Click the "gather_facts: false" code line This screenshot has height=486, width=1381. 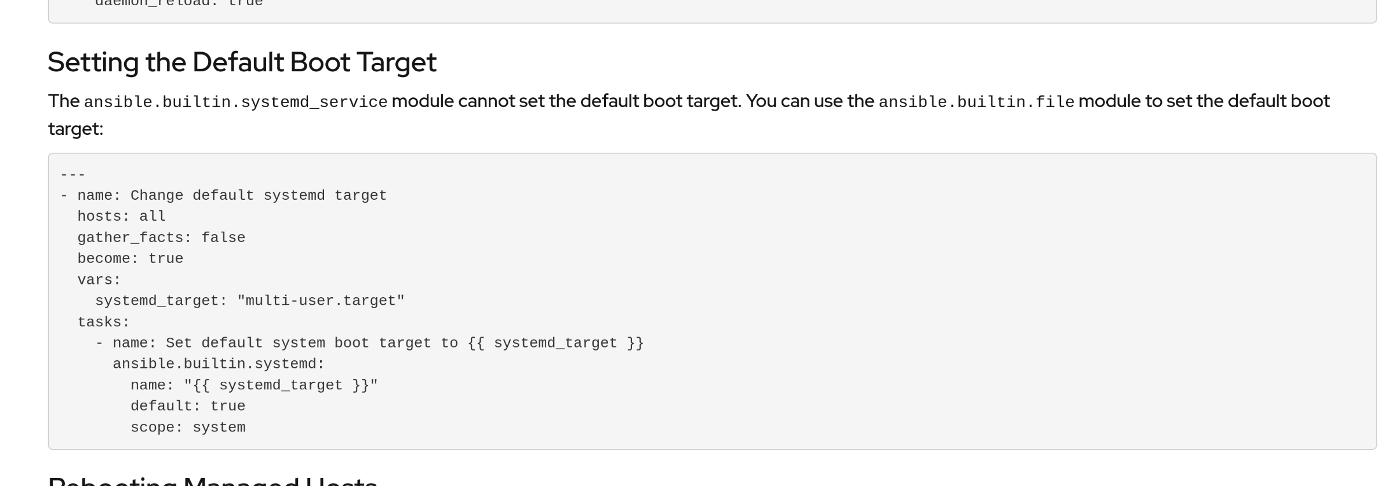(x=161, y=238)
